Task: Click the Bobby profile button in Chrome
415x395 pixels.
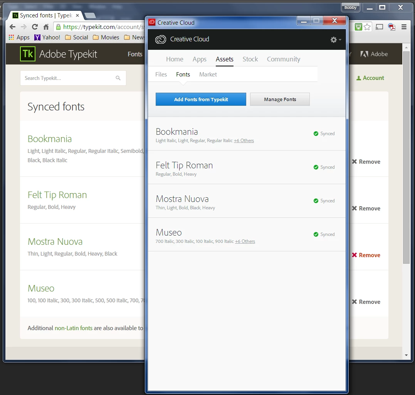Action: point(350,7)
